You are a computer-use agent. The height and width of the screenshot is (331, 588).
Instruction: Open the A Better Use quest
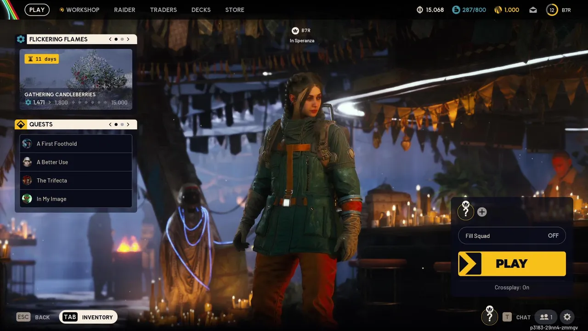76,162
